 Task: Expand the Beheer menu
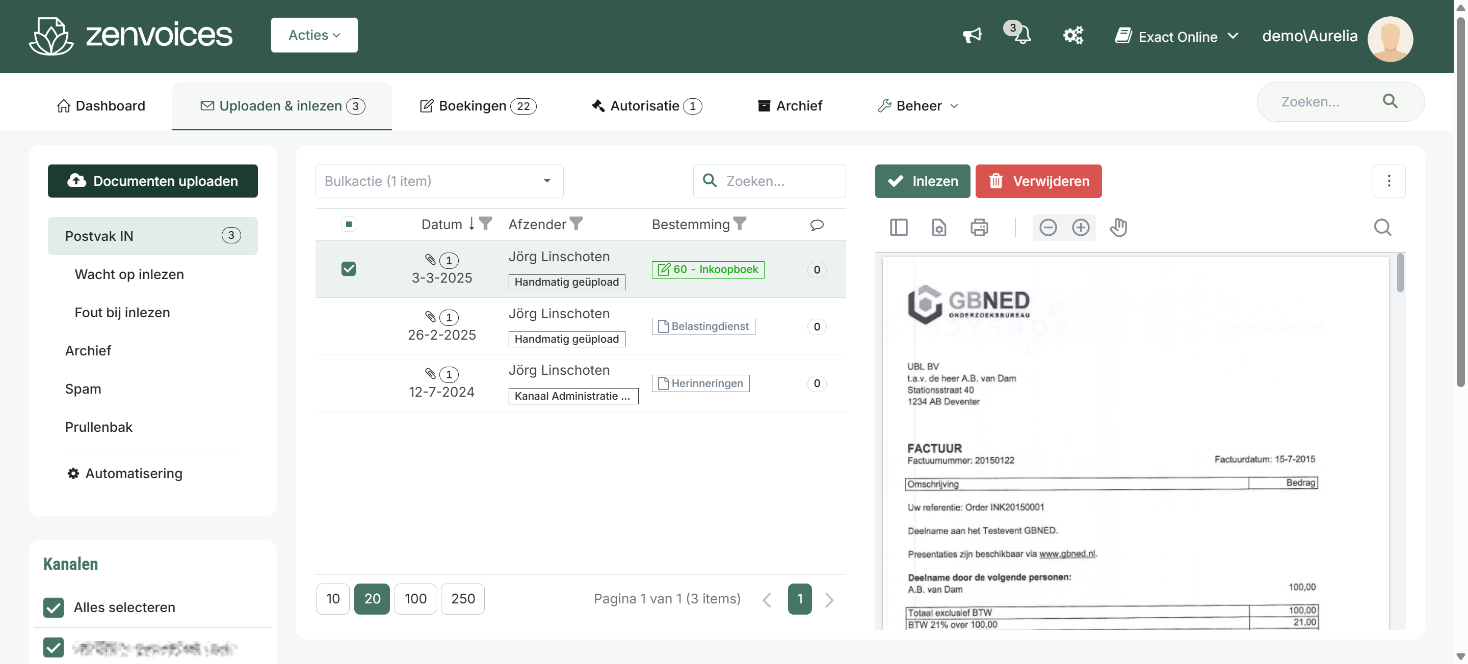click(x=917, y=105)
